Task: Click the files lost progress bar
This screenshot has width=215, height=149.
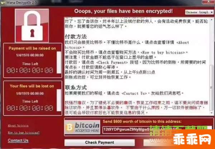Action: [59, 100]
